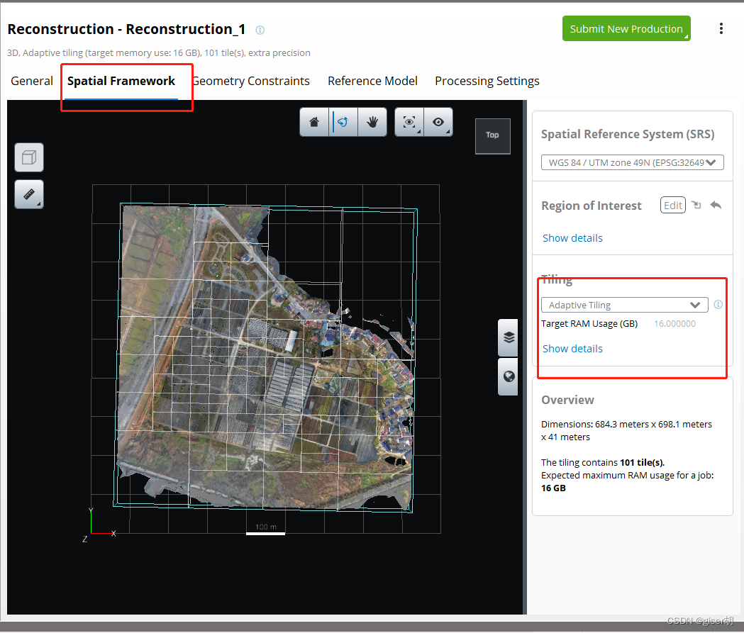
Task: Click the '101 tile(s)' overview text
Action: point(642,462)
